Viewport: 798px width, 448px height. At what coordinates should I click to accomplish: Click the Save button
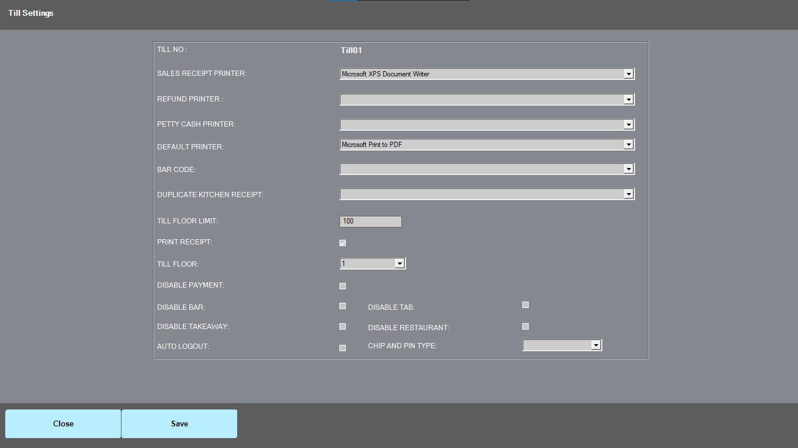tap(179, 423)
